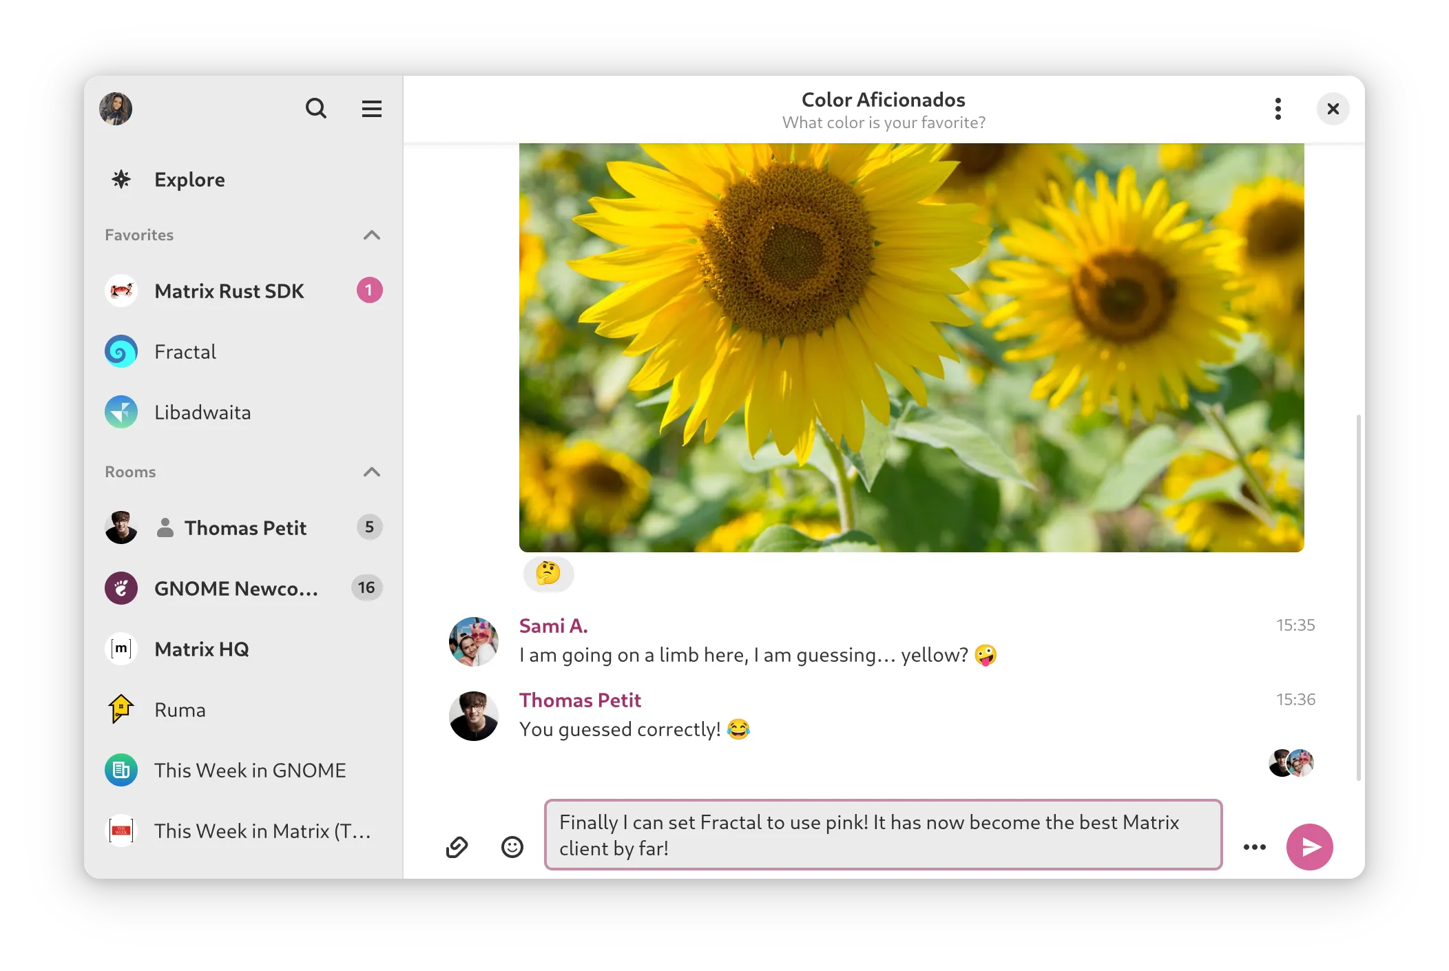
Task: Open the three-dot composer options
Action: pyautogui.click(x=1254, y=846)
